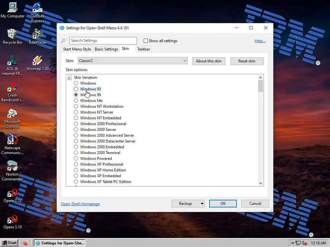Choose the Windows Powered variation

[76, 159]
